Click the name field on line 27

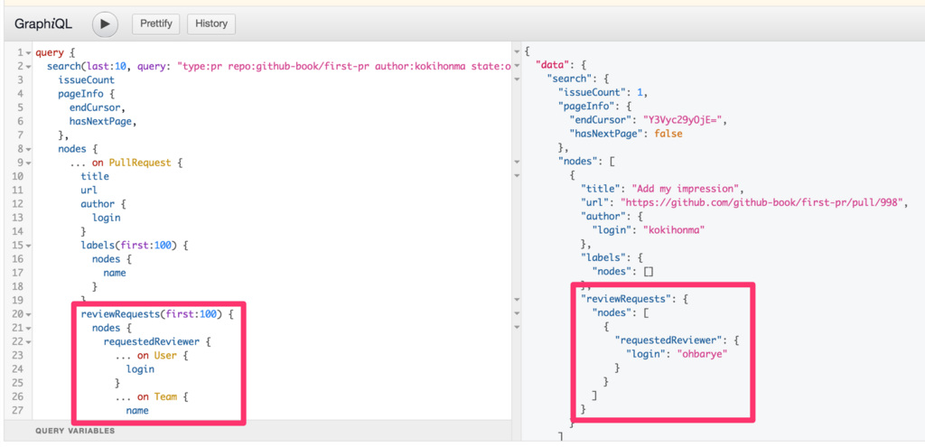[137, 411]
